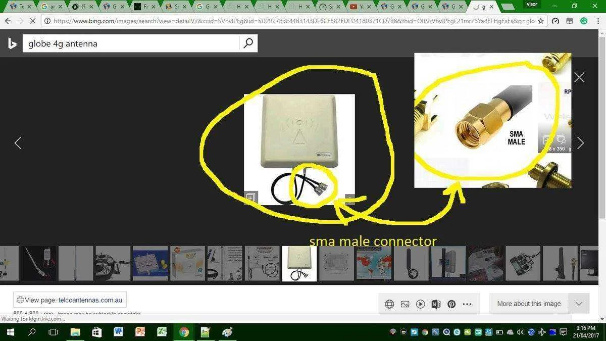The image size is (606, 341).
Task: Open a new browser tab
Action: tap(507, 7)
